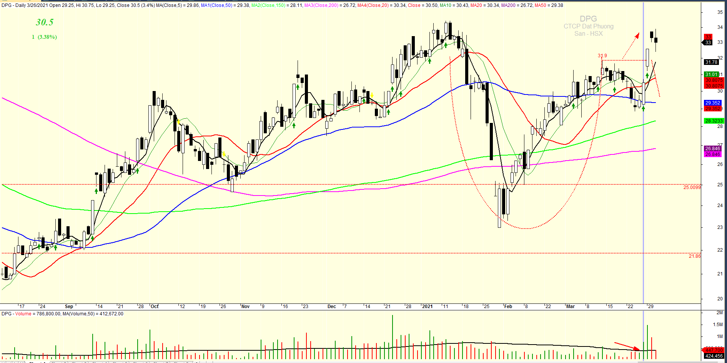Click the green 31.01 moving average label
Viewport: 727px width, 363px height.
pyautogui.click(x=711, y=75)
